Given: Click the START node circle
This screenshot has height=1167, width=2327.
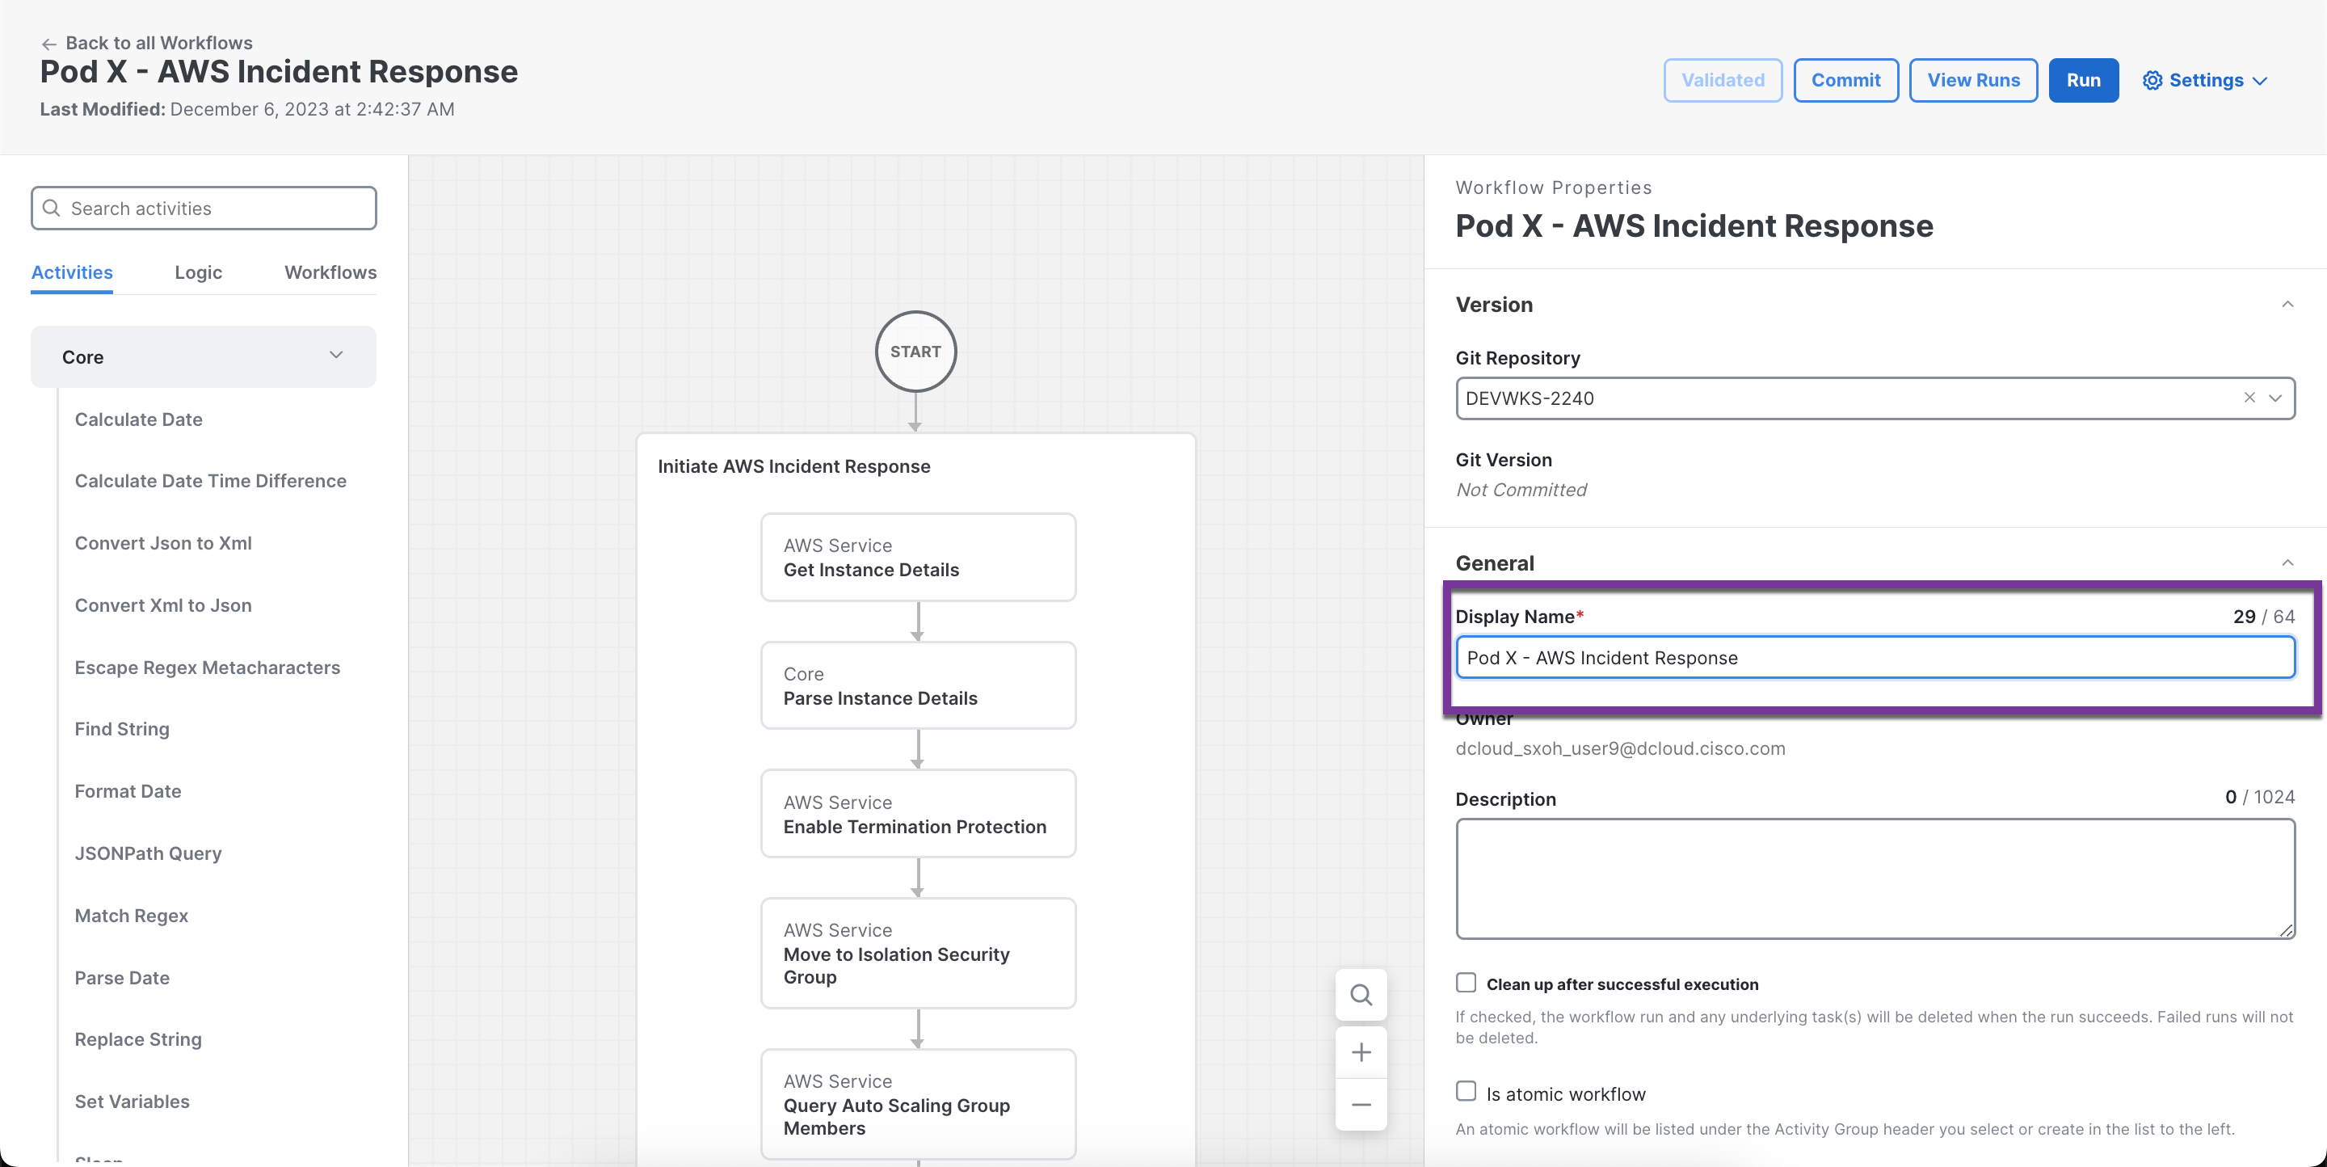Looking at the screenshot, I should pos(915,352).
